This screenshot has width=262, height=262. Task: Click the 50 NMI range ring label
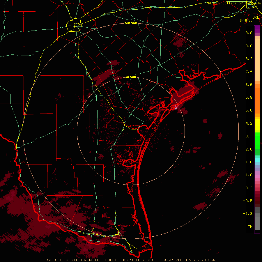coord(131,77)
